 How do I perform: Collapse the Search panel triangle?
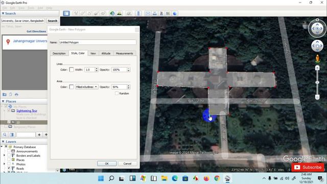tap(3, 13)
